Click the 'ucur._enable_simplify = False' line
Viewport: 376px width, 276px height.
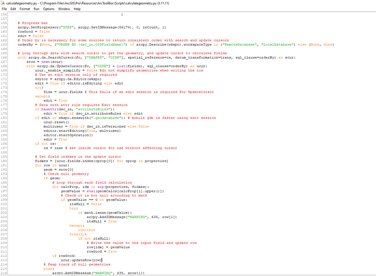(x=119, y=70)
